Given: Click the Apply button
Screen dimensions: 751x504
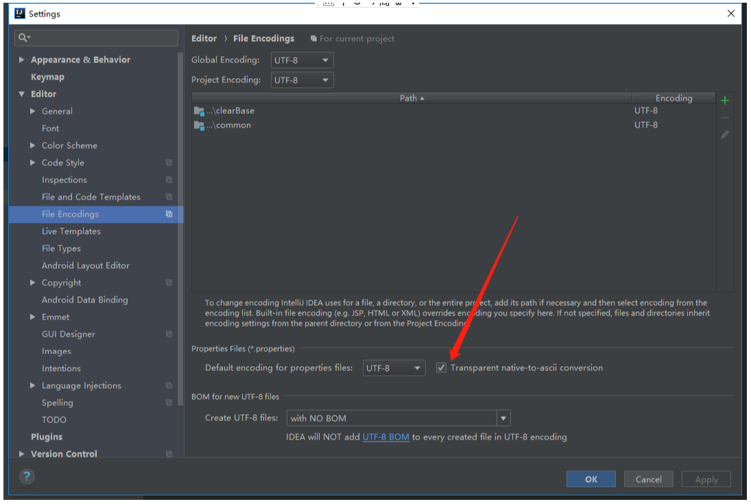Looking at the screenshot, I should point(706,479).
